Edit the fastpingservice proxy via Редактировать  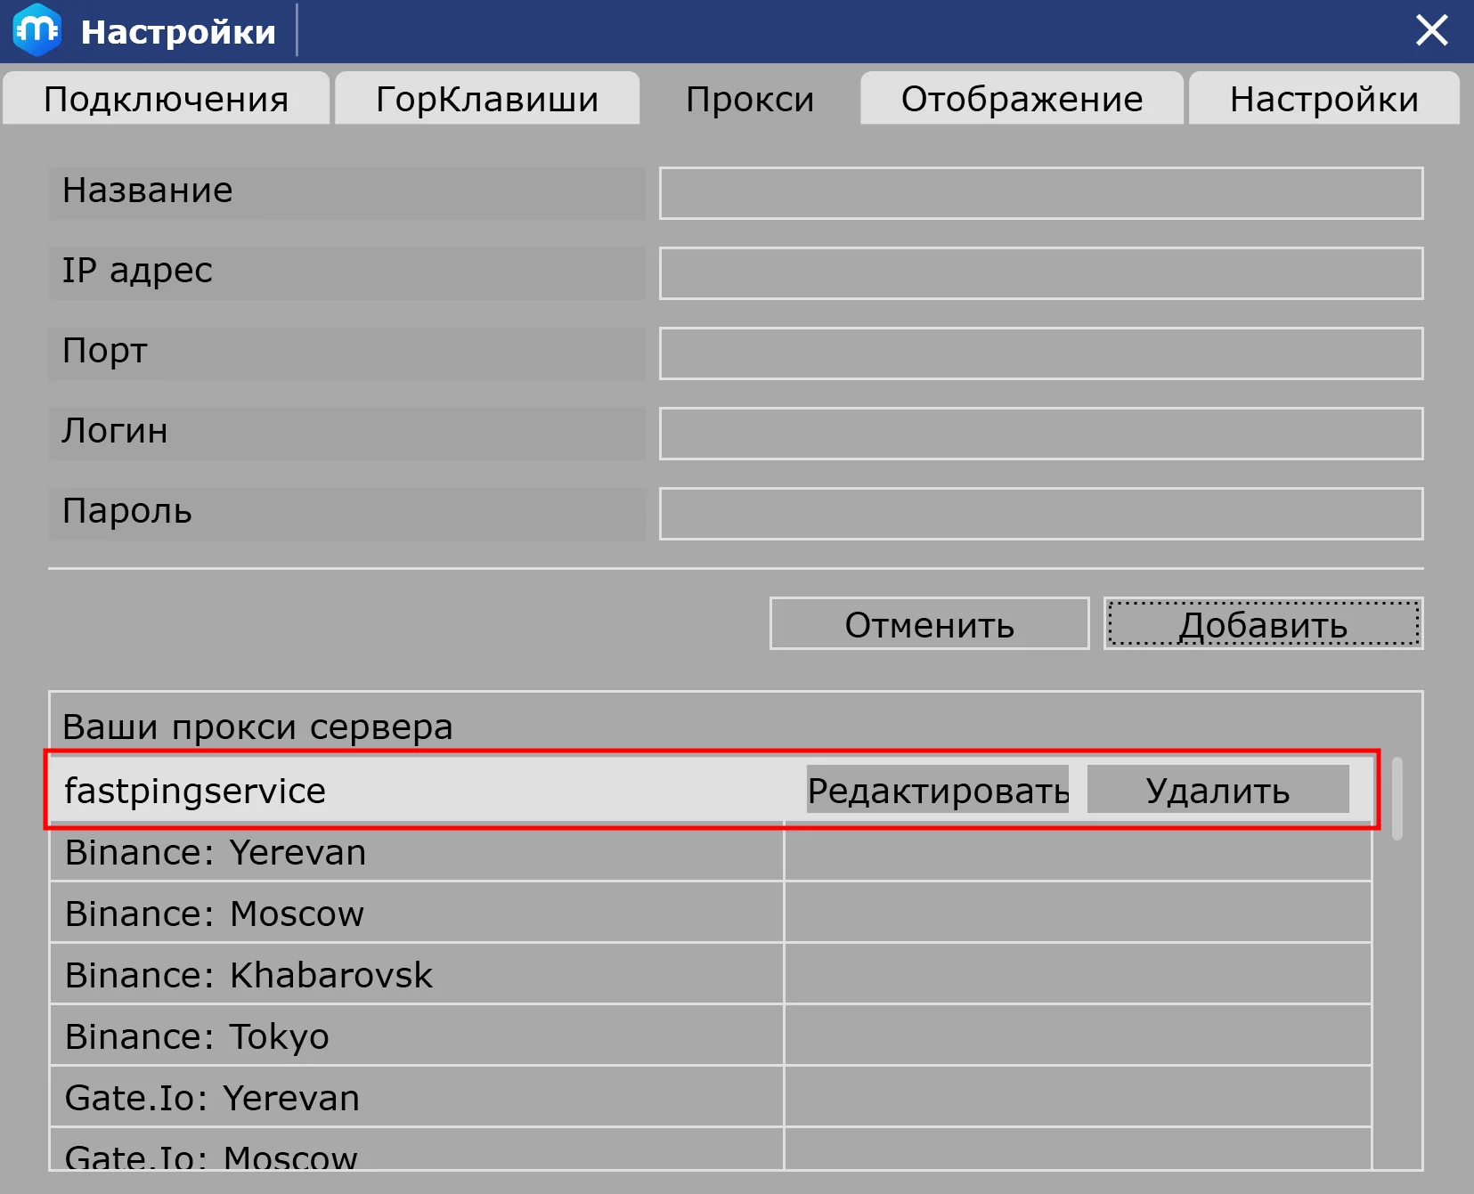pos(937,790)
